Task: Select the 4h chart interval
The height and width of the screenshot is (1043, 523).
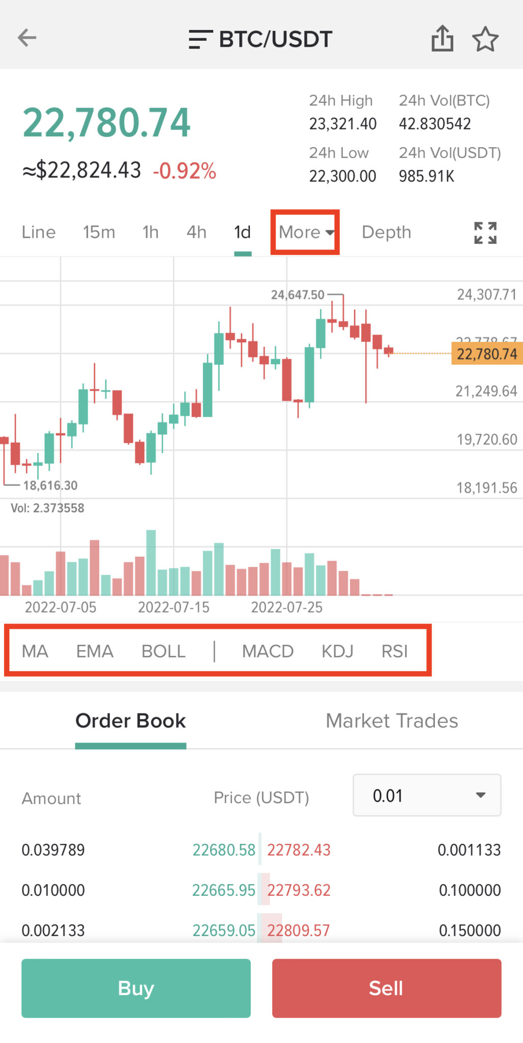Action: (196, 232)
